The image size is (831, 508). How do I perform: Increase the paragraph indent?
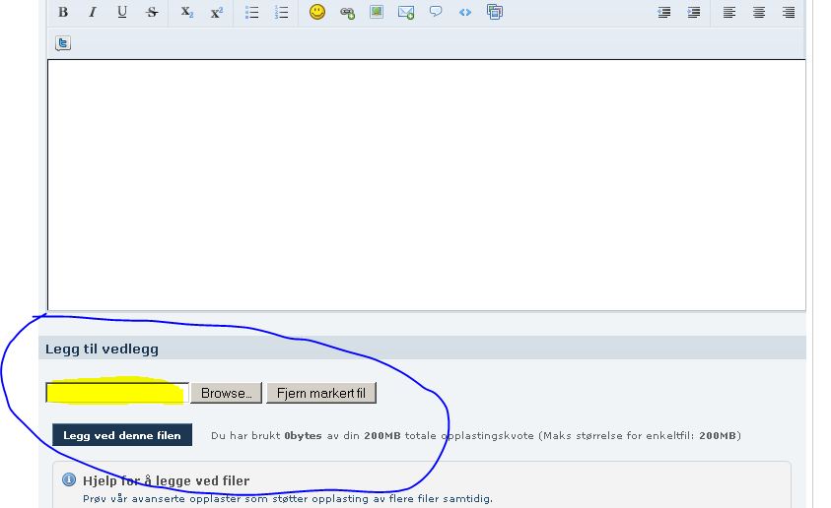[x=694, y=13]
